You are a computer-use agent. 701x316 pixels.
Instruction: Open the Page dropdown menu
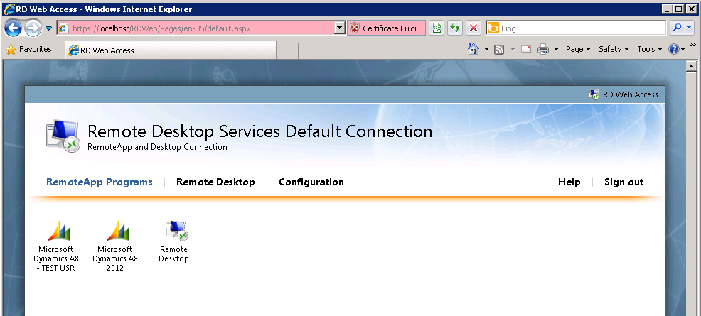577,49
